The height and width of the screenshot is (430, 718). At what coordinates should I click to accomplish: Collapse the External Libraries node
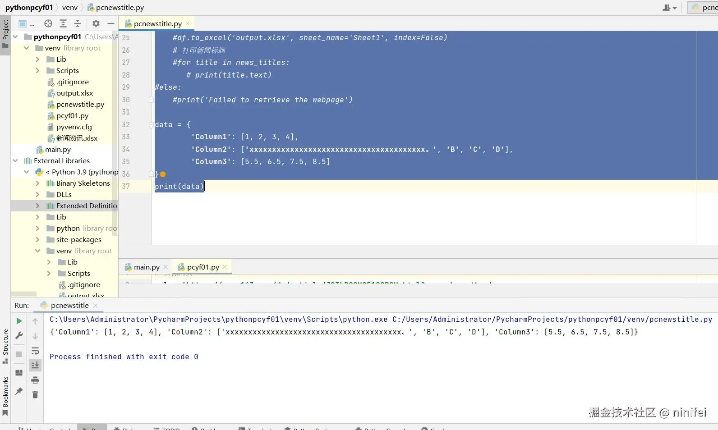pyautogui.click(x=15, y=160)
